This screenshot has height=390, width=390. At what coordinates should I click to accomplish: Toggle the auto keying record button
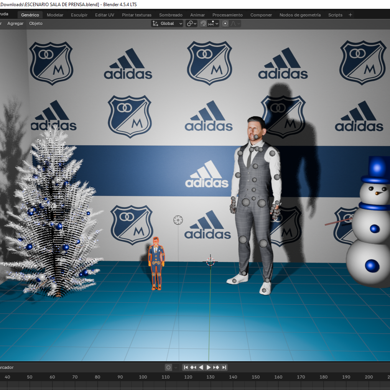pos(168,367)
